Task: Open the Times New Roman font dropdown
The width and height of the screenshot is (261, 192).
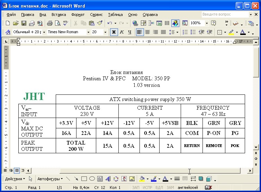Action: tap(88, 32)
